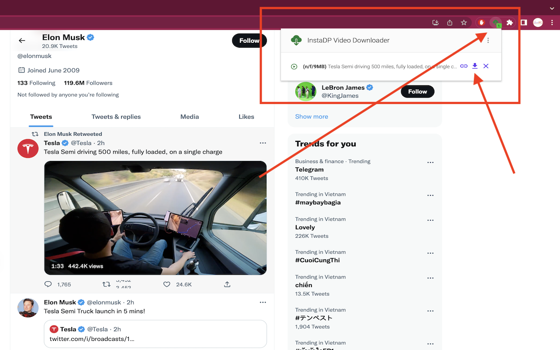
Task: Play the Tesla Semi video in the tweet
Action: [x=155, y=218]
